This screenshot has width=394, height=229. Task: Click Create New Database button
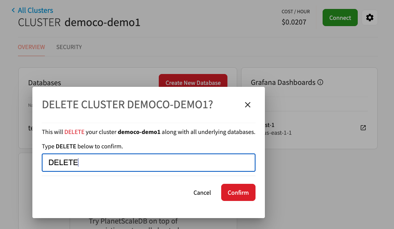[x=193, y=81]
